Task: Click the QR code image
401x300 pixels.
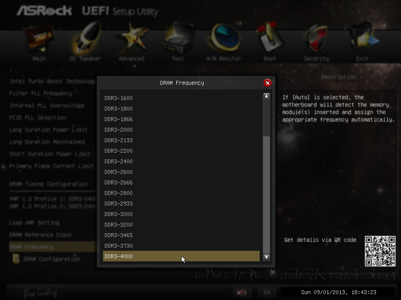Action: [380, 251]
